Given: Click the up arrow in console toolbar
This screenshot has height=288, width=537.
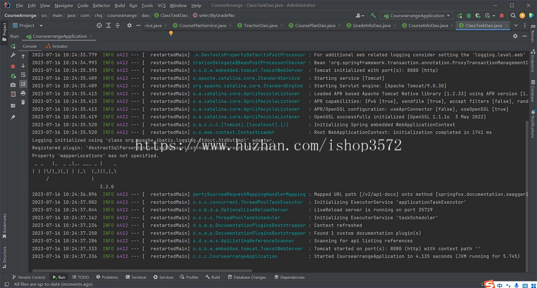Looking at the screenshot, I should 23,57.
